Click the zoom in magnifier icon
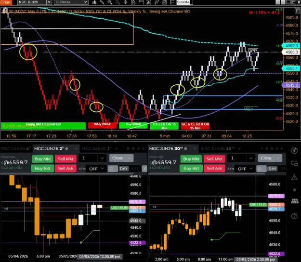 coord(110,2)
